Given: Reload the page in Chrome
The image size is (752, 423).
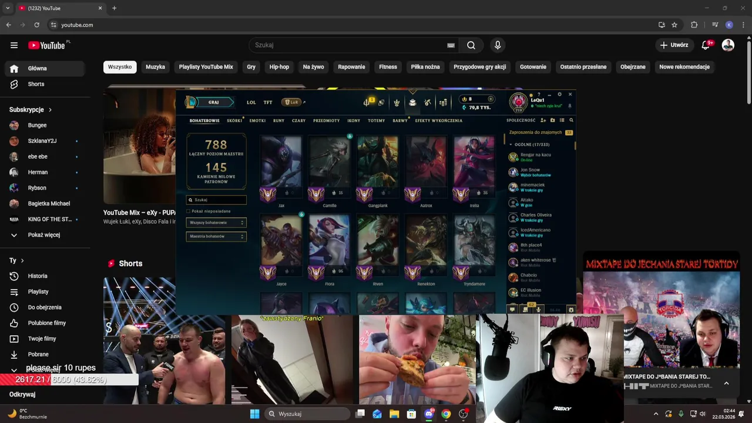Looking at the screenshot, I should point(36,25).
